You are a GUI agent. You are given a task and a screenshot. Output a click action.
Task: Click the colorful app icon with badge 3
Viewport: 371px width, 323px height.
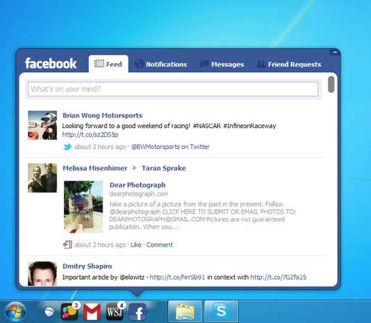[x=69, y=312]
